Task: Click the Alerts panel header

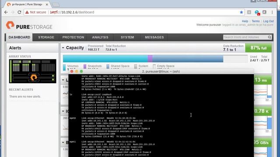Action: tap(32, 48)
